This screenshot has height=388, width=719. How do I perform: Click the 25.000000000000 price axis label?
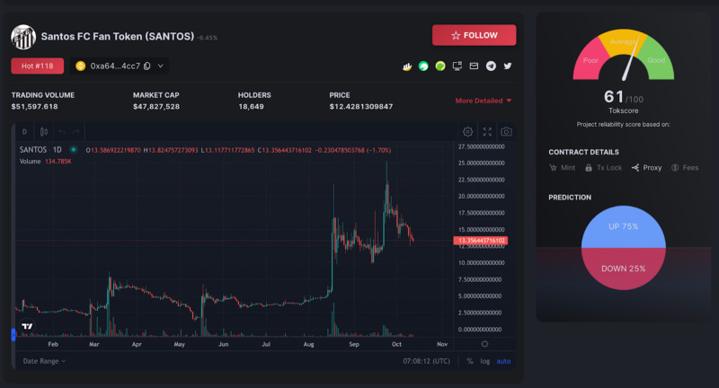pyautogui.click(x=481, y=163)
